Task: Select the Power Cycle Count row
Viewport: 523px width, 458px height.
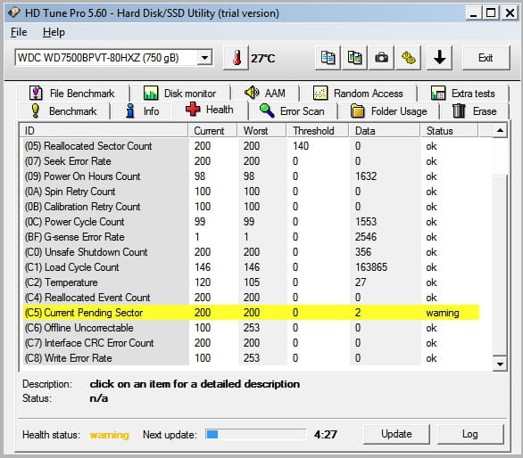Action: coord(252,222)
